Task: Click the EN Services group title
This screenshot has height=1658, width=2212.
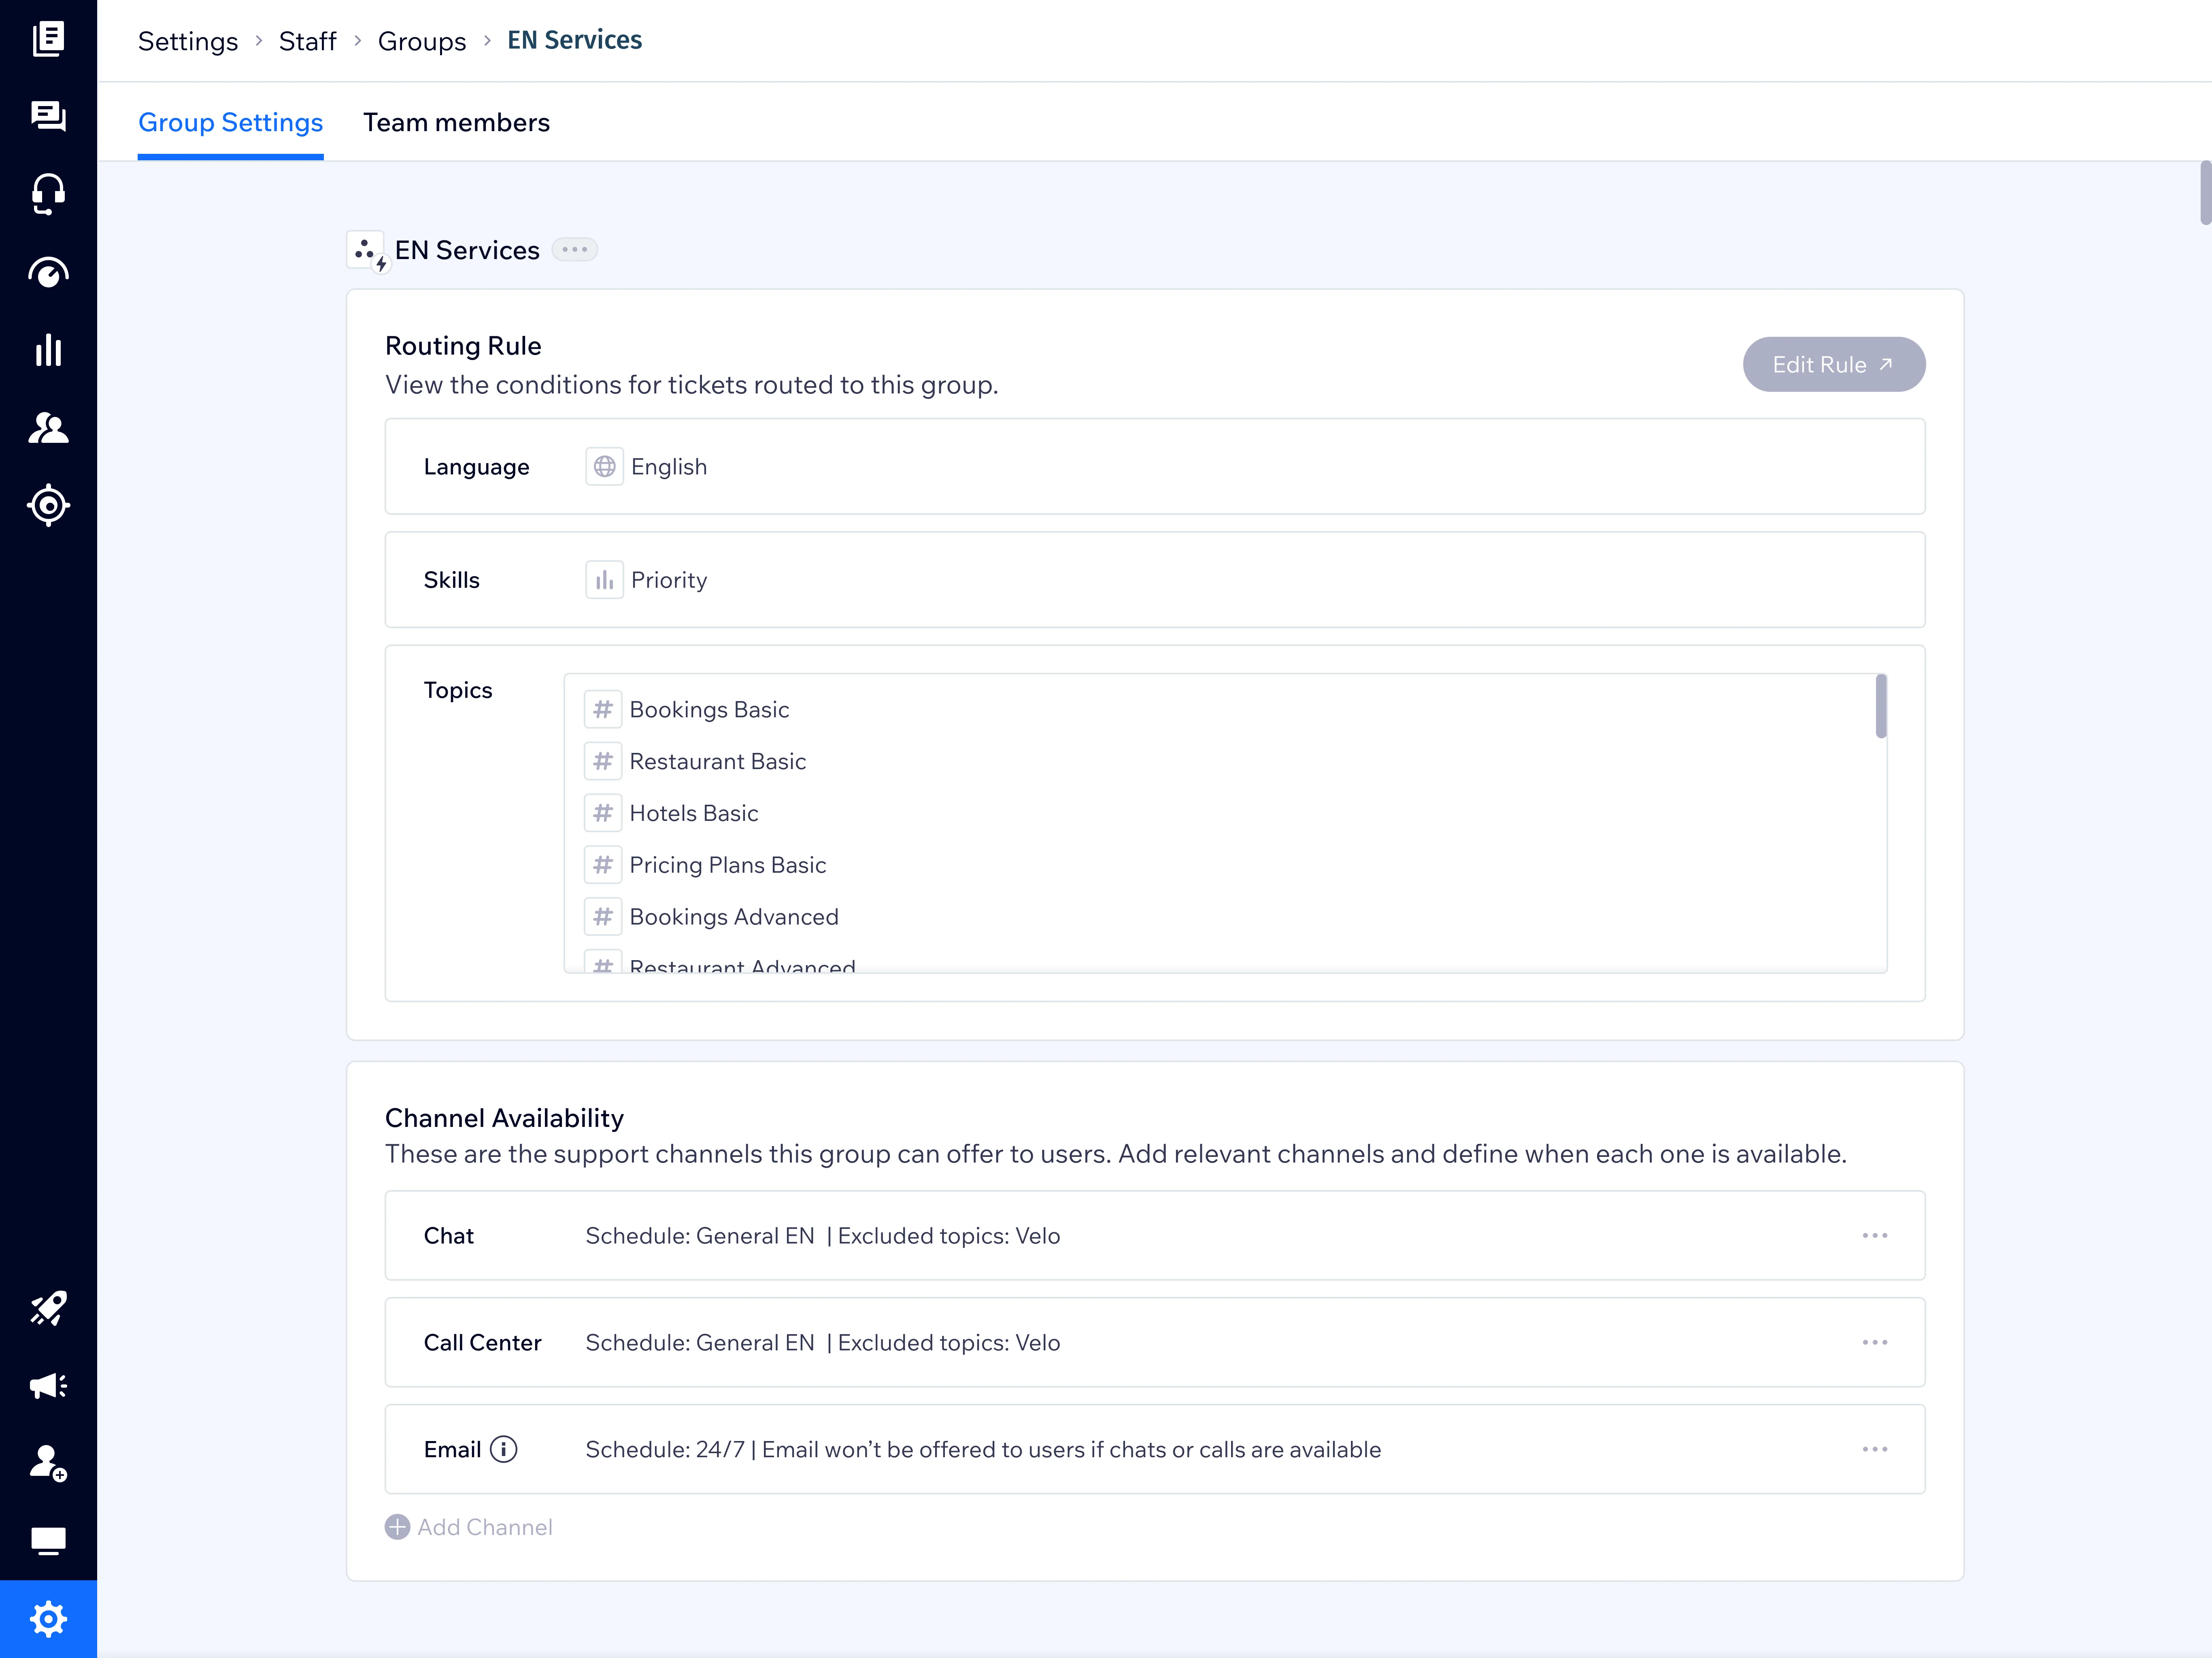Action: [467, 250]
